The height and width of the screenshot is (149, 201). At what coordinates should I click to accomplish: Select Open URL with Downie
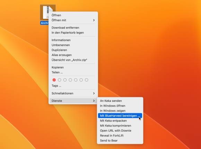120,131
